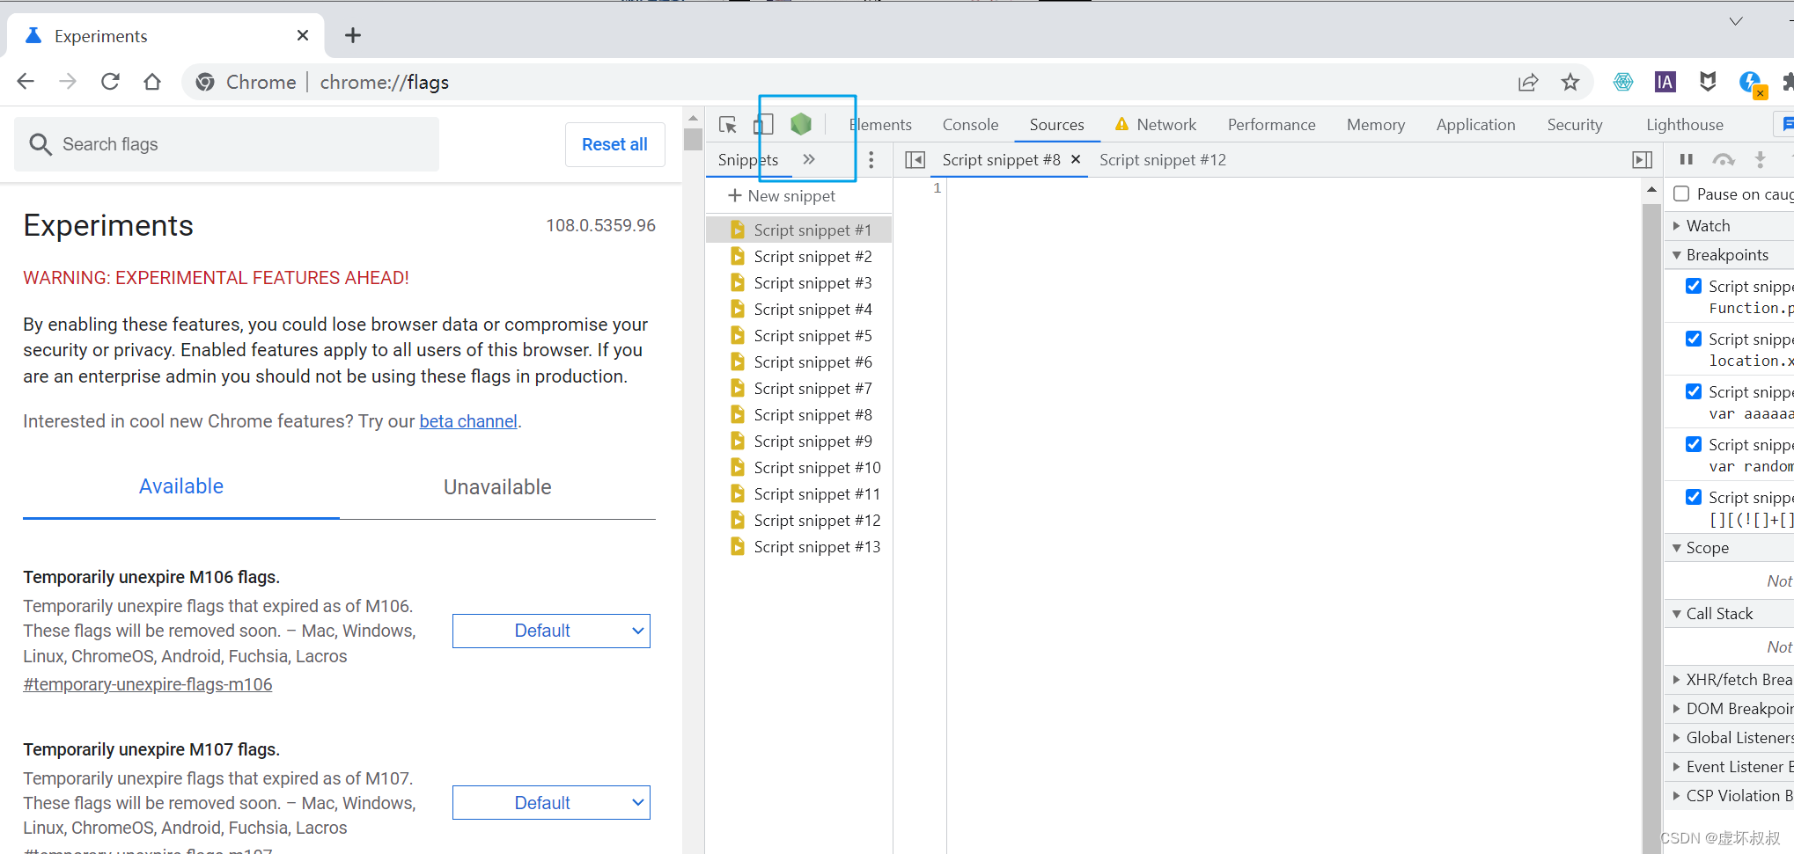Expand the DOM Breakpoints section

point(1729,709)
